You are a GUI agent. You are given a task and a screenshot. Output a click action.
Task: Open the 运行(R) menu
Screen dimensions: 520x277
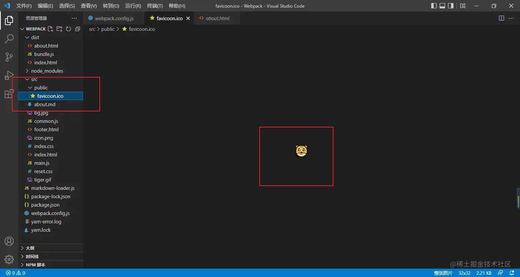point(133,6)
